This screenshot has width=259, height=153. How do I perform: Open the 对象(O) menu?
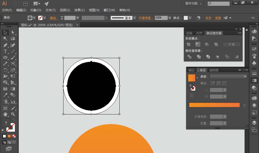[36, 10]
